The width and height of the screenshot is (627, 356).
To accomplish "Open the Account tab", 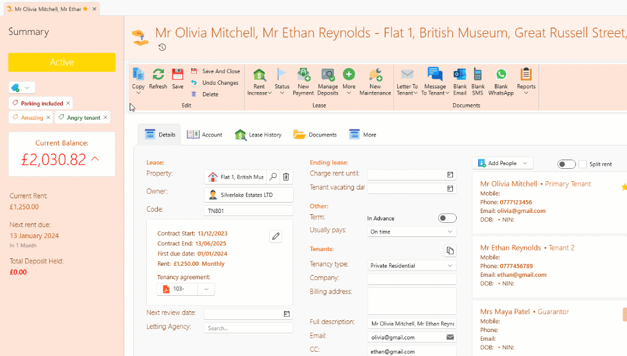I will point(205,134).
